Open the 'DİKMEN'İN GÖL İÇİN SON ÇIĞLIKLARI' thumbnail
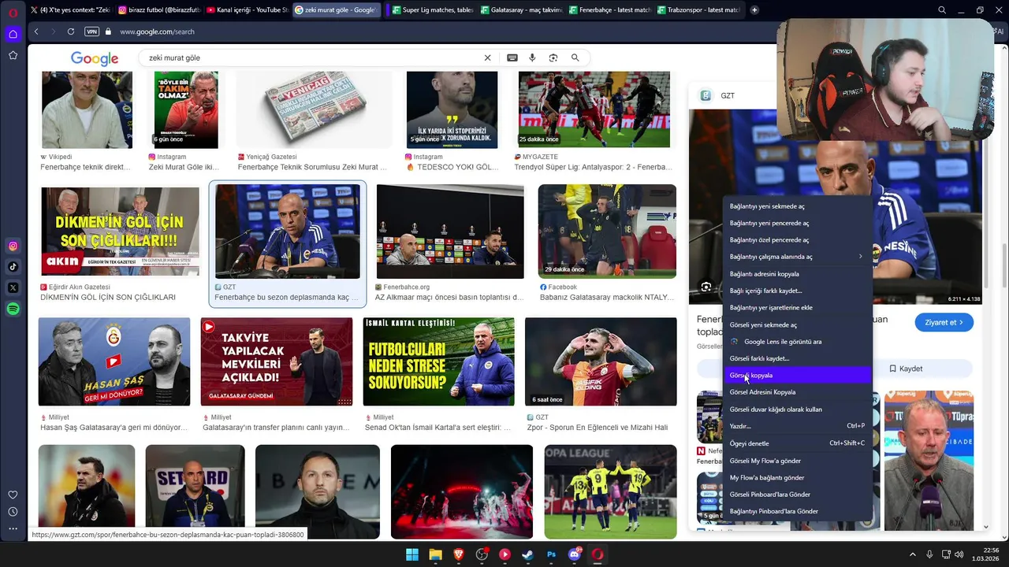The height and width of the screenshot is (567, 1009). coord(120,232)
